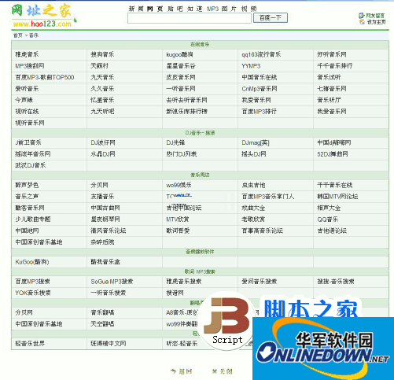
Task: Open the 搜狗音乐 link
Action: tap(102, 54)
